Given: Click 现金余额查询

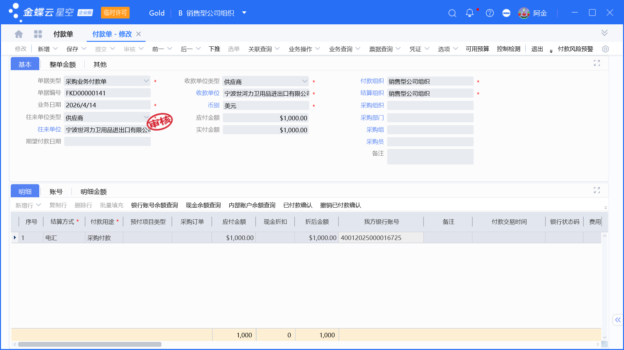Looking at the screenshot, I should point(203,205).
